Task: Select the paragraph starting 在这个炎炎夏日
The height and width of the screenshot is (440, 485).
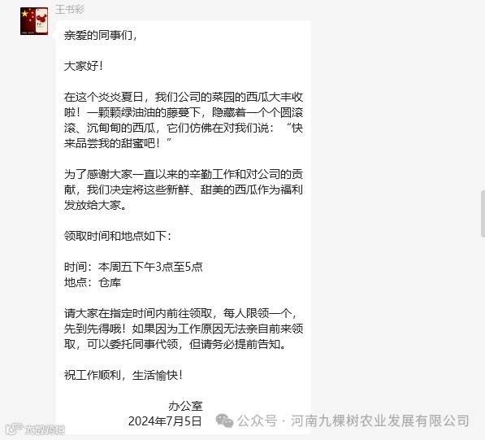Action: (x=184, y=120)
